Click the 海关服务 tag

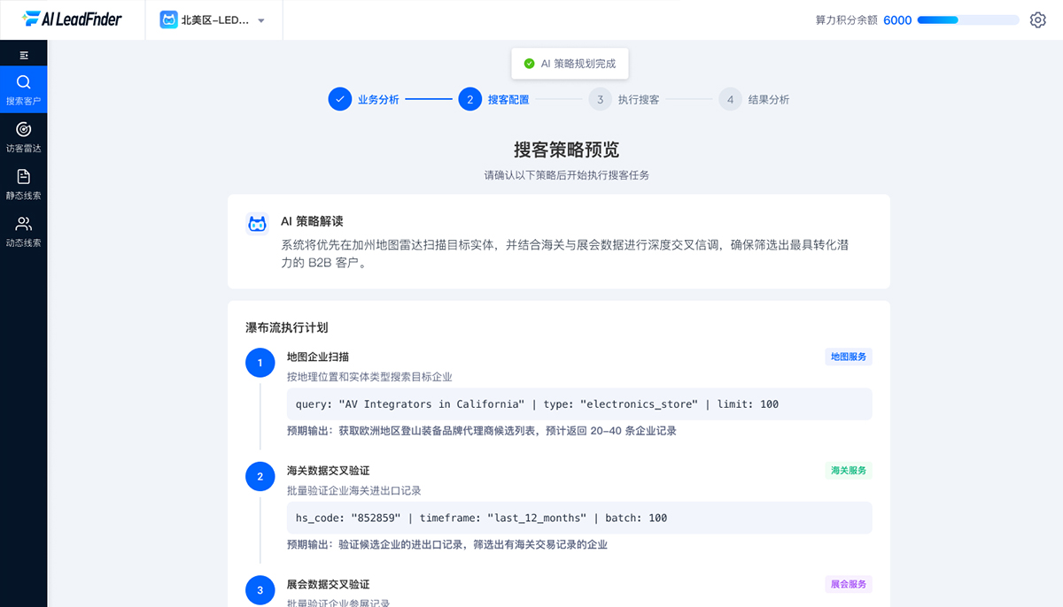tap(849, 471)
